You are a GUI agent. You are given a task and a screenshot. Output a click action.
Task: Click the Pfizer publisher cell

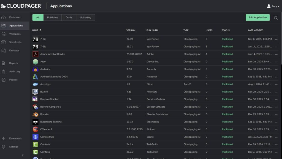click(150, 84)
